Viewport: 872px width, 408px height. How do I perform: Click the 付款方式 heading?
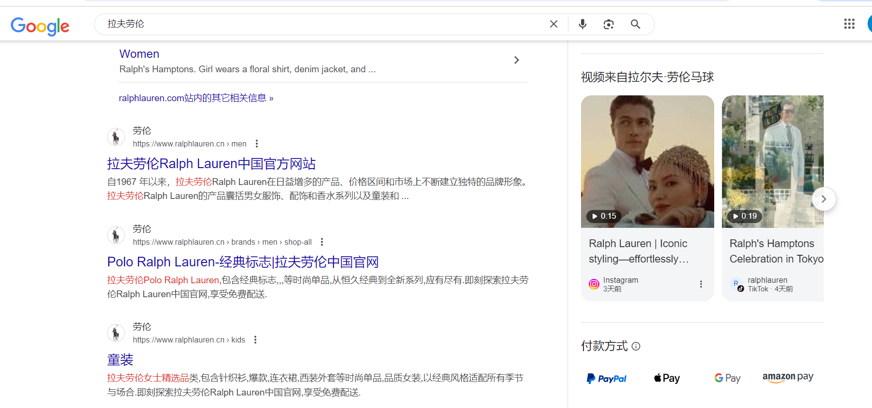(604, 346)
